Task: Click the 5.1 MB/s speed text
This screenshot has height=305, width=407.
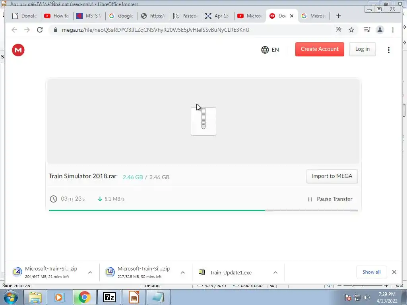Action: click(114, 199)
